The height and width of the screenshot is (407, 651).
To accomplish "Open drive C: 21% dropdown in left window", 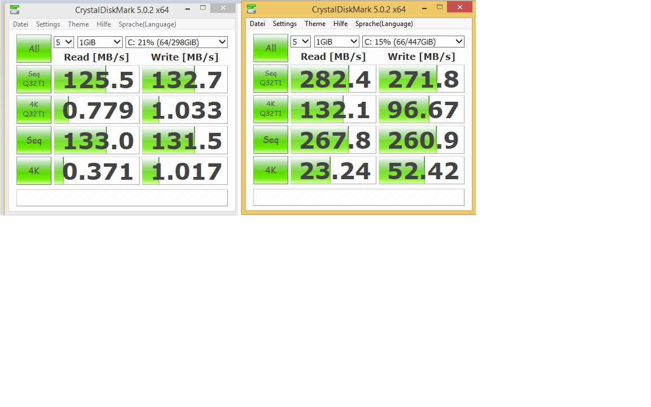I will (176, 42).
